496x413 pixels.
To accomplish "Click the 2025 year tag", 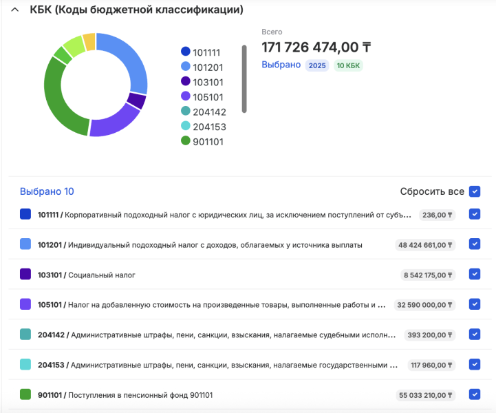I will pos(317,65).
